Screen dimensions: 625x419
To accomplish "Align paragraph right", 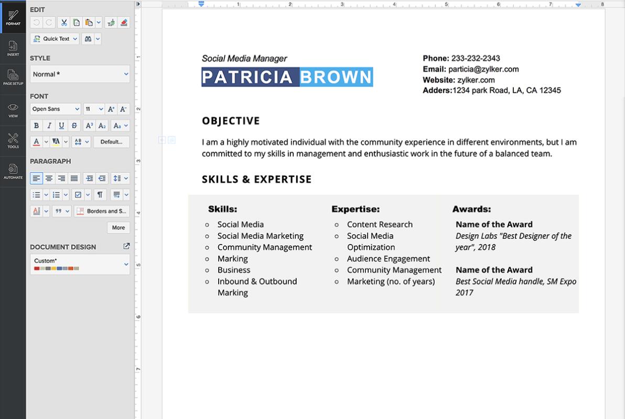I will tap(61, 178).
